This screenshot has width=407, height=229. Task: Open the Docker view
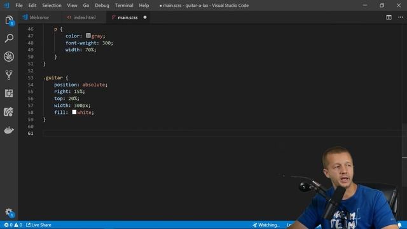[9, 130]
